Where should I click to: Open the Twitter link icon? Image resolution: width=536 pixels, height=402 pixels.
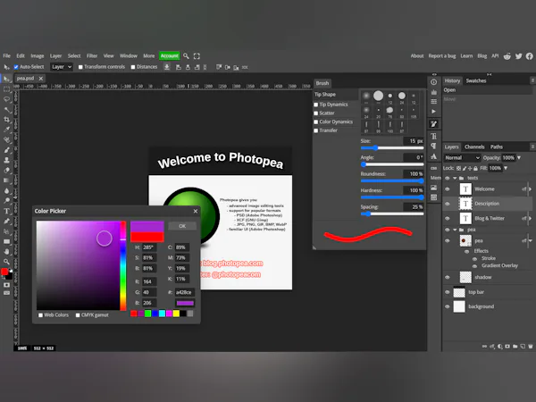point(518,56)
